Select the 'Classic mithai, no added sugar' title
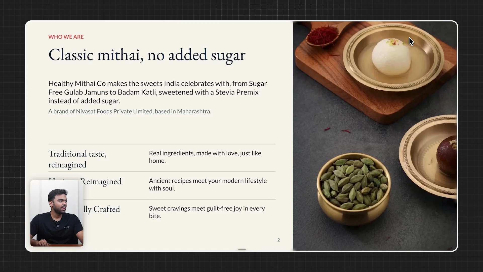Screen dimensions: 483x272 coord(147,55)
